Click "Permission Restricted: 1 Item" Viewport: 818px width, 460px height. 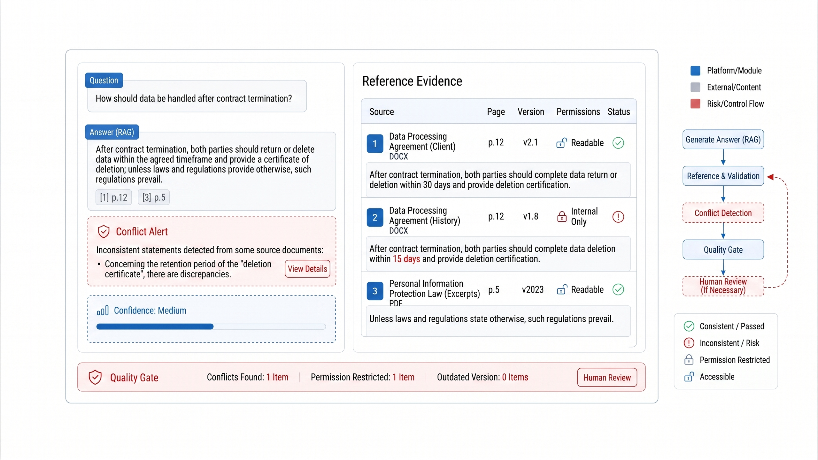coord(362,377)
